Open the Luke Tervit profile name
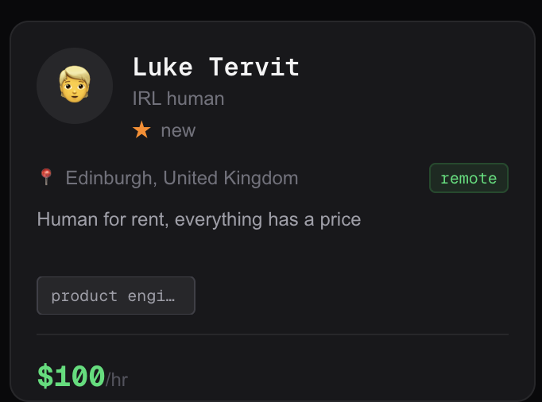This screenshot has height=402, width=542. pos(216,67)
